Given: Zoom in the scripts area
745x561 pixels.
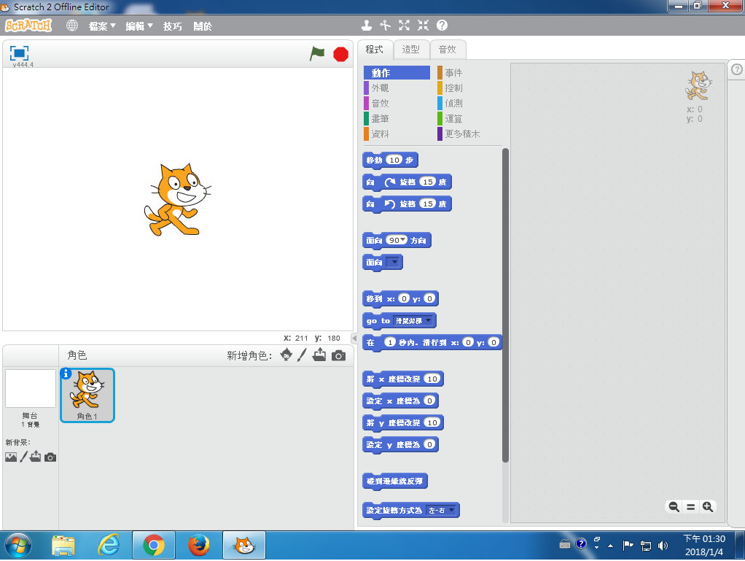Looking at the screenshot, I should coord(708,507).
